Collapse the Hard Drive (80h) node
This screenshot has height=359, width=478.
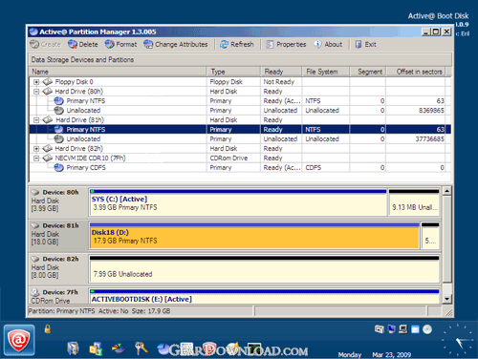click(x=36, y=92)
